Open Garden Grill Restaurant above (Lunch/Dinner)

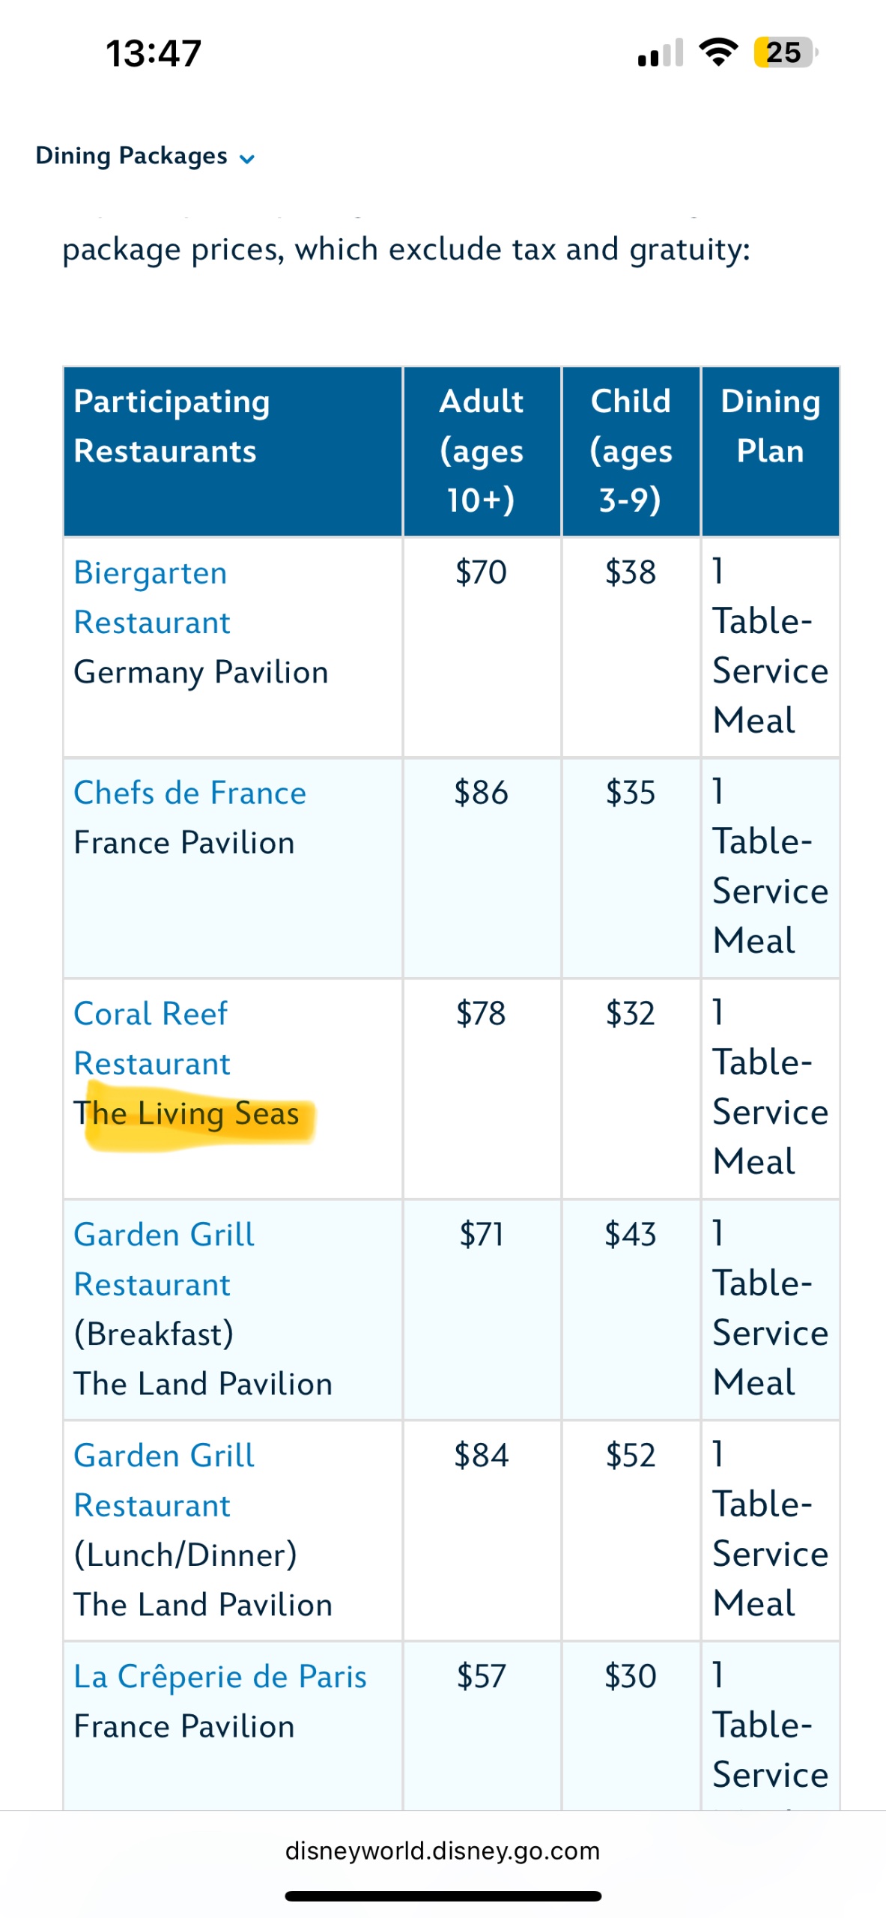pos(164,1480)
